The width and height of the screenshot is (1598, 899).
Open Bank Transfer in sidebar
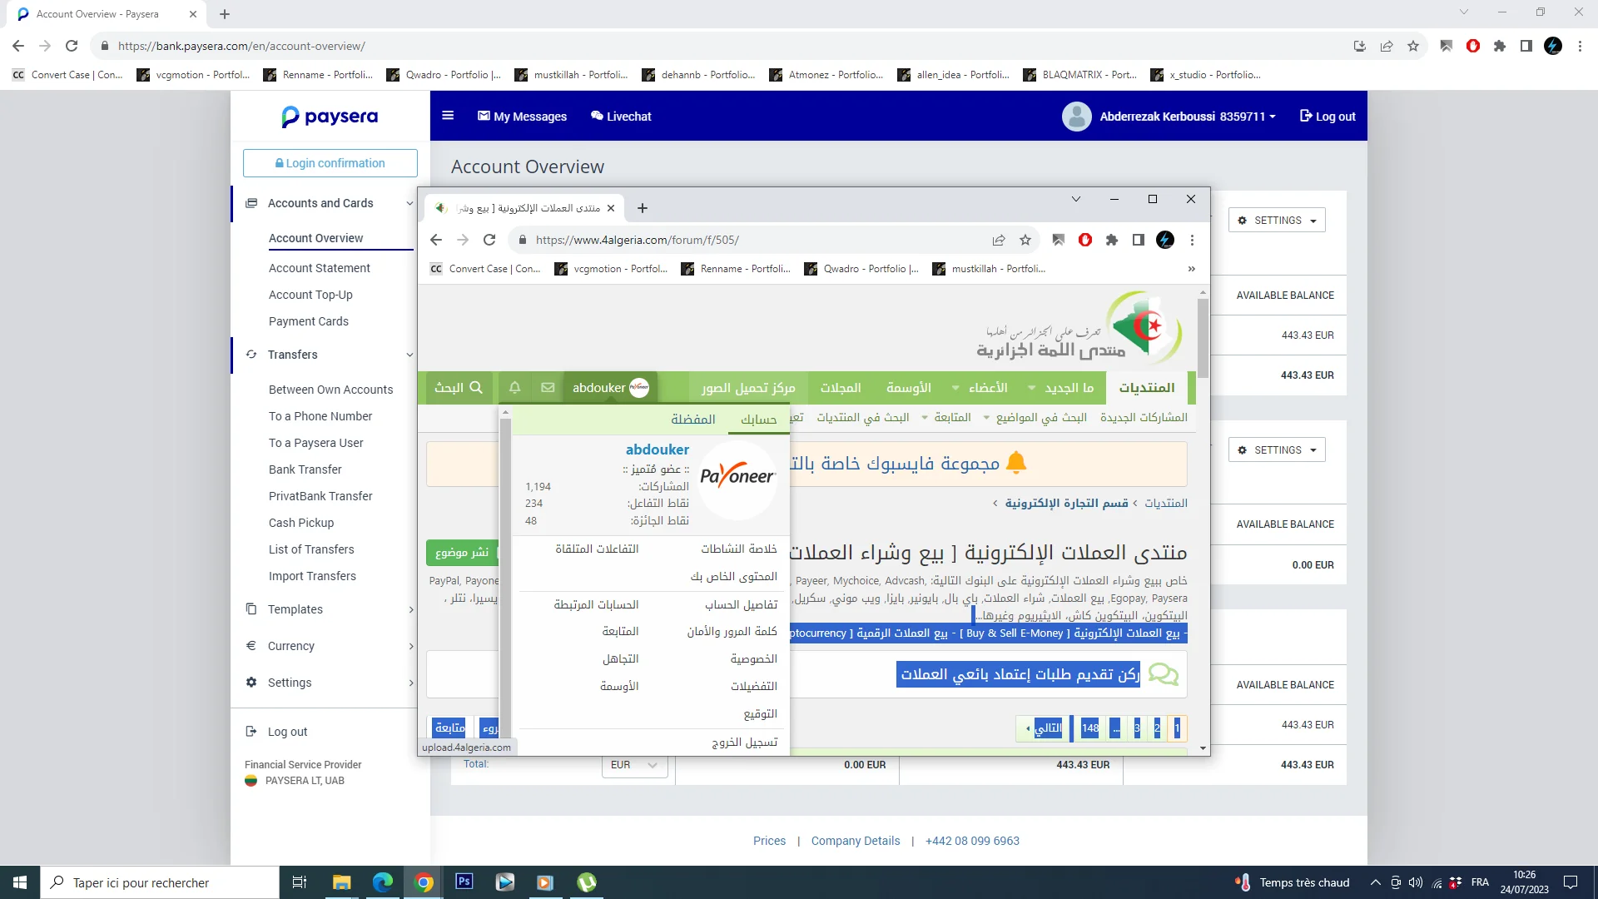pyautogui.click(x=305, y=469)
